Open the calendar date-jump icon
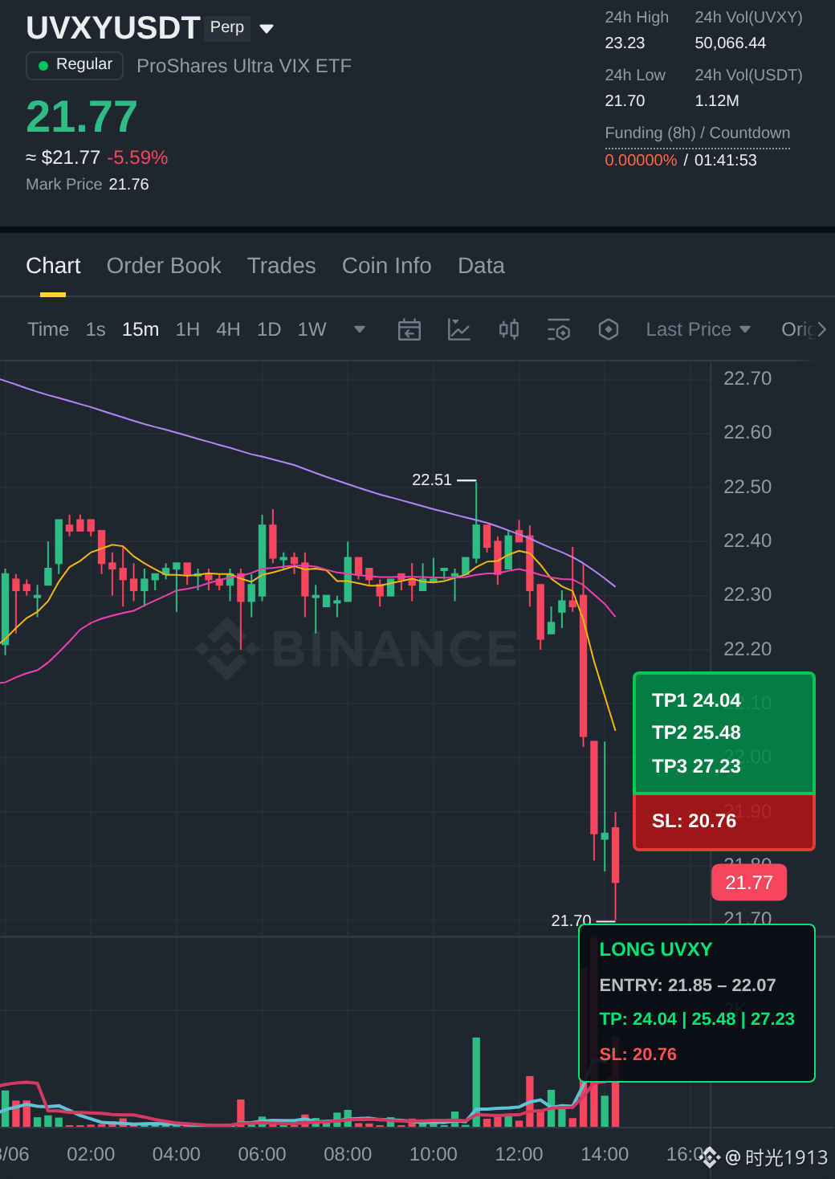 [x=409, y=329]
